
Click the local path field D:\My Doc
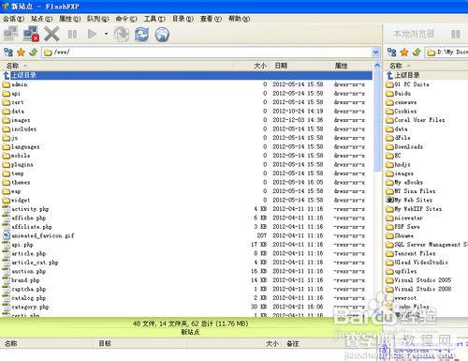446,53
